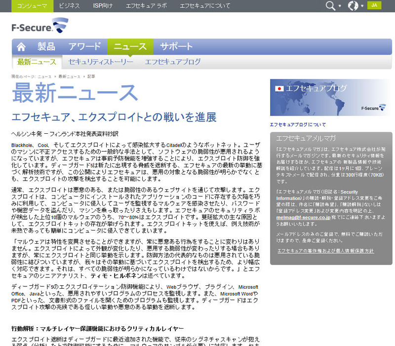Click the home icon in navigation bar
The image size is (395, 346).
pyautogui.click(x=21, y=47)
